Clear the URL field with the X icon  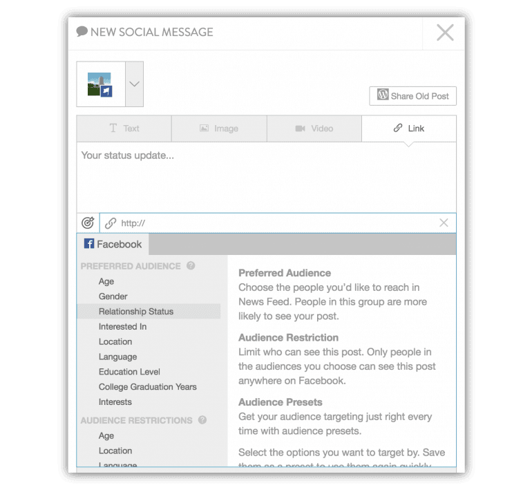click(444, 223)
